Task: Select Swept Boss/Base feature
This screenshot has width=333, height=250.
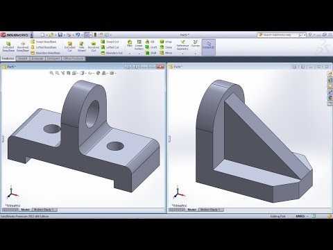Action: point(44,42)
